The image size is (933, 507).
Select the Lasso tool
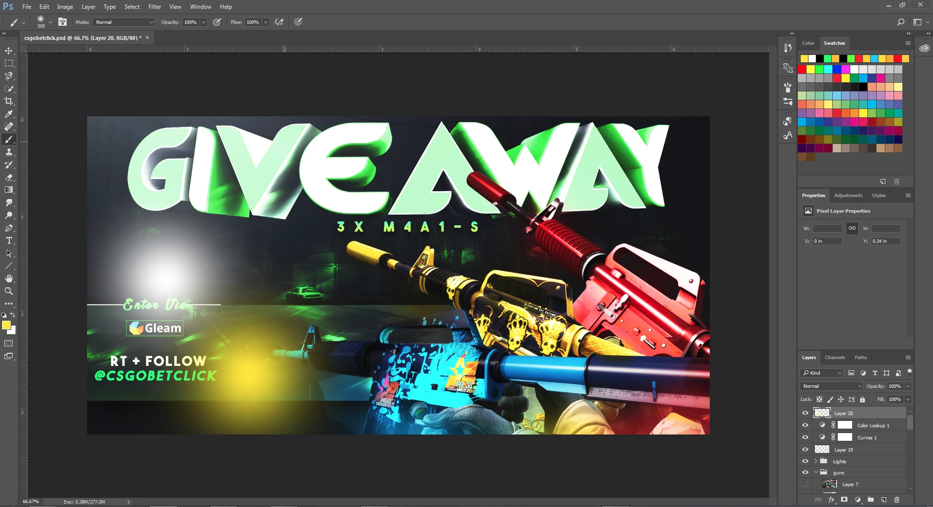point(9,76)
